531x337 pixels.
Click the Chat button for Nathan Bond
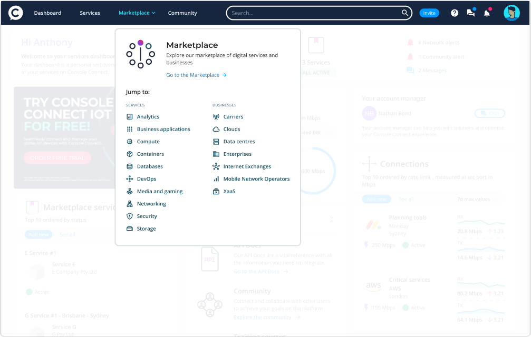point(490,113)
